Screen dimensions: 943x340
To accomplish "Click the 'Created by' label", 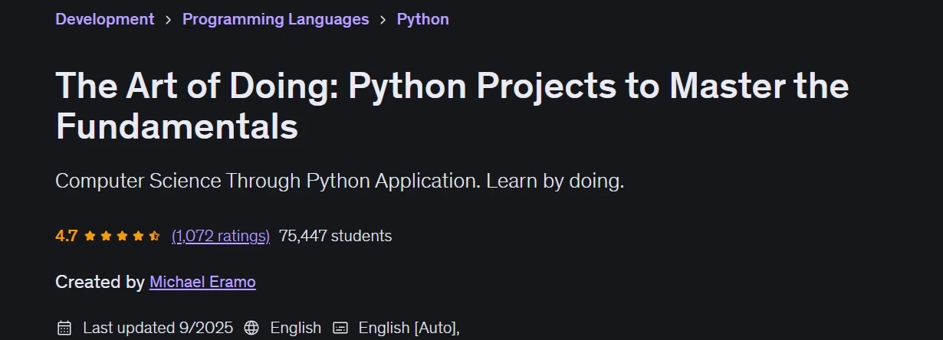I will pyautogui.click(x=100, y=282).
